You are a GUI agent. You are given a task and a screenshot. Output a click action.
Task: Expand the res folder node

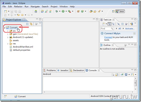[x=8, y=44]
